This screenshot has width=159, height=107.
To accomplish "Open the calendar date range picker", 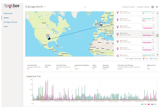I will click(x=152, y=7).
